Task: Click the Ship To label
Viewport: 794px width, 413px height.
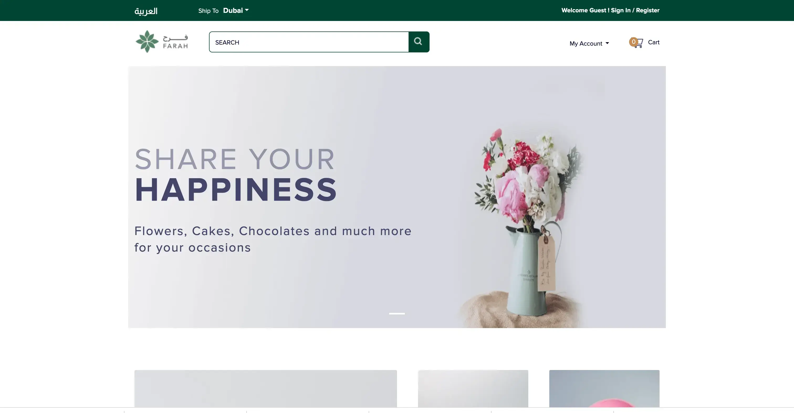Action: click(208, 11)
